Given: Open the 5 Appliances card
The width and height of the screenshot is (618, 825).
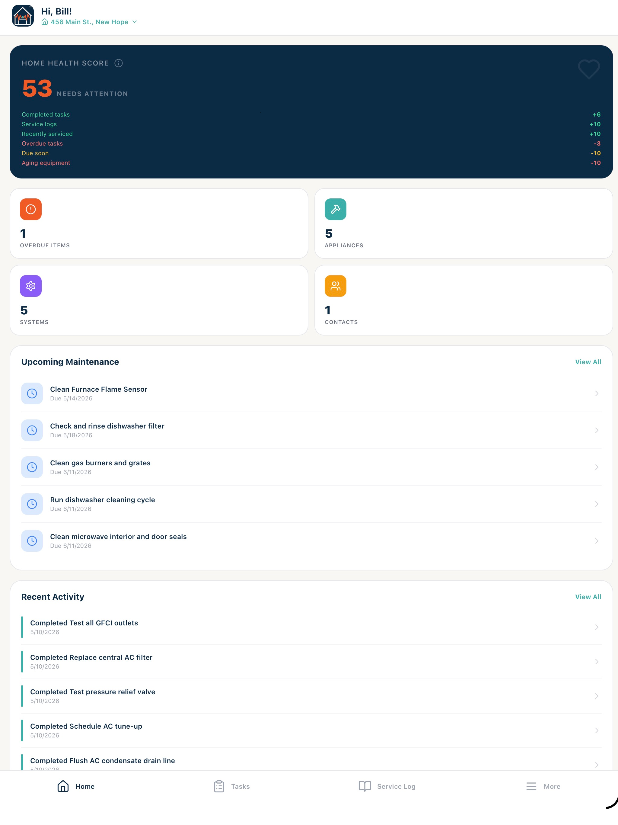Looking at the screenshot, I should click(464, 223).
